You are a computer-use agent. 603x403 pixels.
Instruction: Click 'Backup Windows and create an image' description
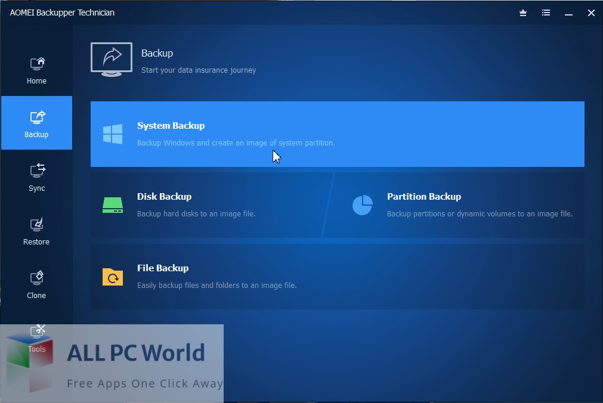tap(236, 142)
